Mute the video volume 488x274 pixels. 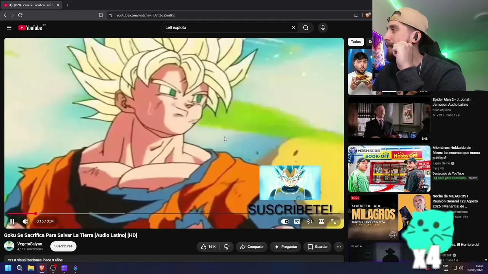[x=25, y=221]
